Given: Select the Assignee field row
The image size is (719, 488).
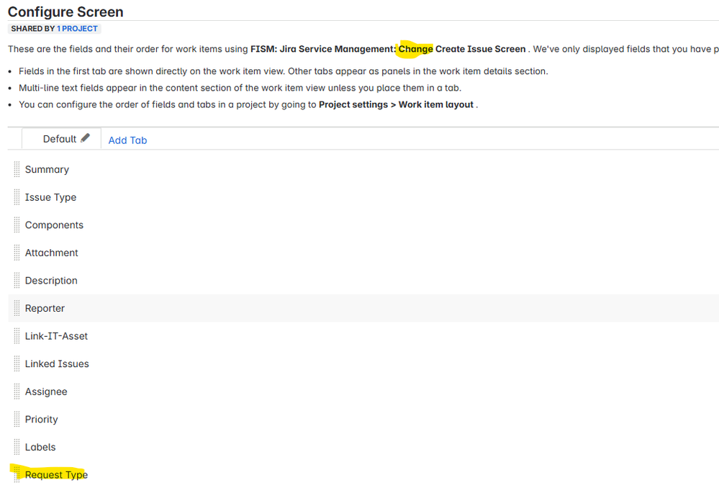Looking at the screenshot, I should click(x=363, y=392).
